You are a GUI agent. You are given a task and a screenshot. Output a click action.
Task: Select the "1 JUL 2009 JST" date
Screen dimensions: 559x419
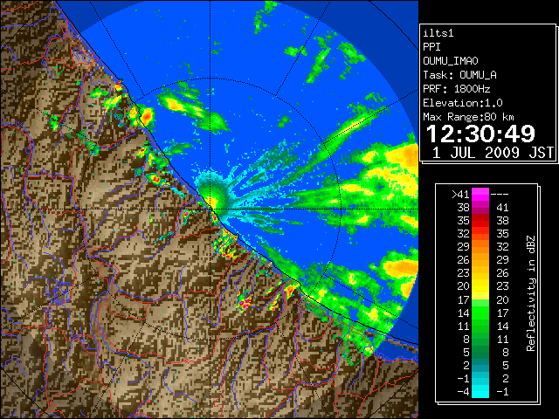(x=493, y=153)
